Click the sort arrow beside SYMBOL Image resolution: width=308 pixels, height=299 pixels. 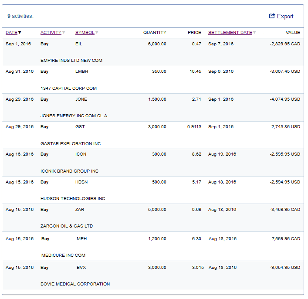coord(97,33)
